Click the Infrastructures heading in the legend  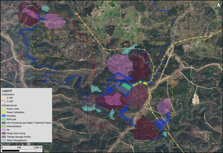tap(9, 105)
